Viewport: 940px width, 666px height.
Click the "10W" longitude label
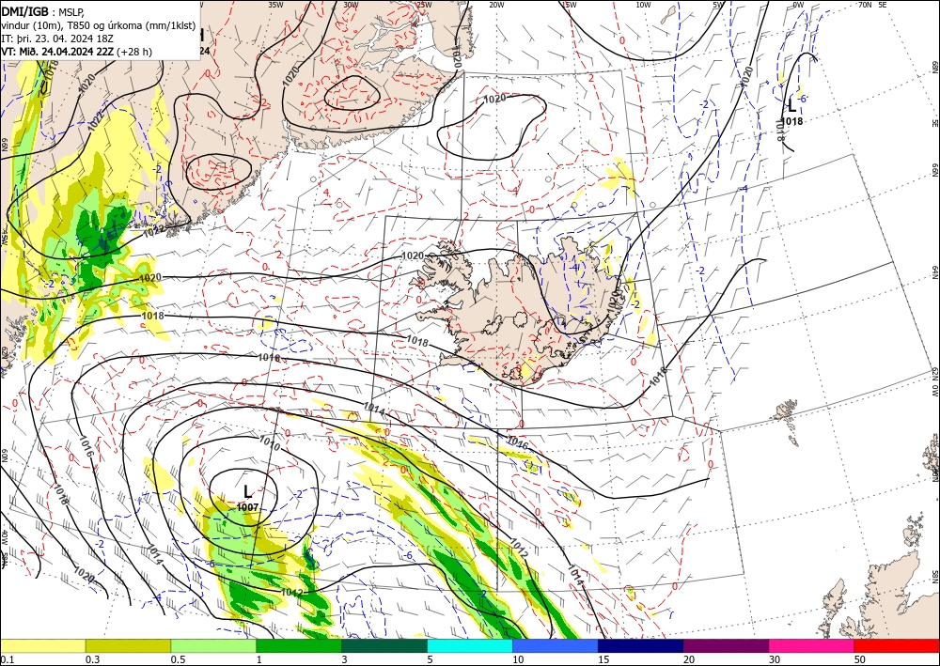[643, 5]
